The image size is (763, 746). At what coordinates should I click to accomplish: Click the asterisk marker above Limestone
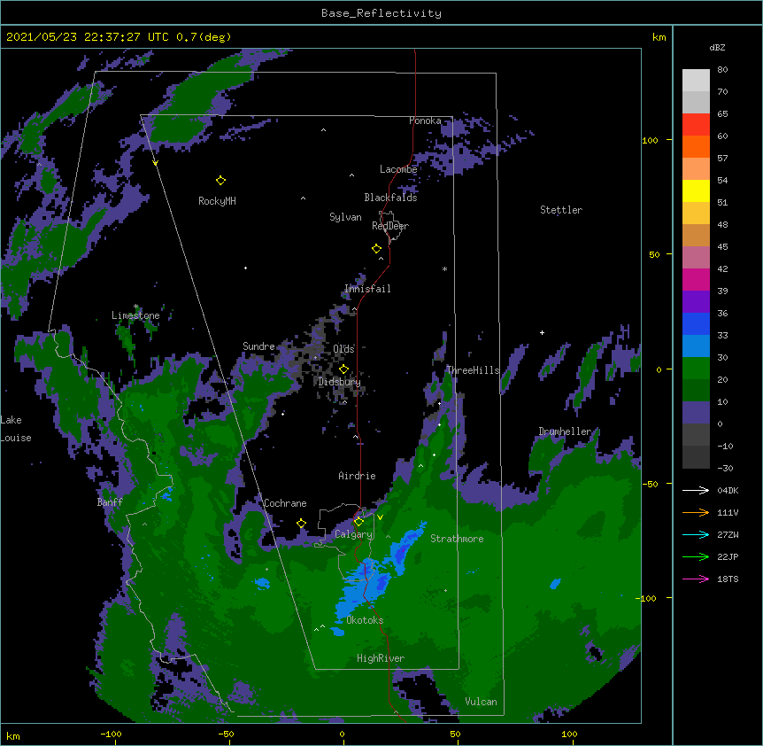(x=135, y=307)
